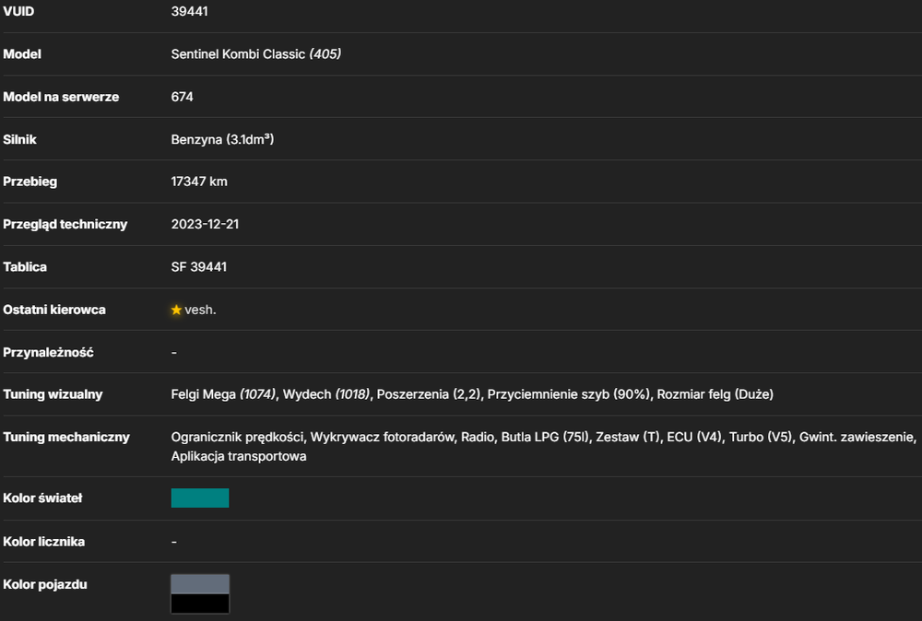Select the plate number SF 39441

click(199, 266)
